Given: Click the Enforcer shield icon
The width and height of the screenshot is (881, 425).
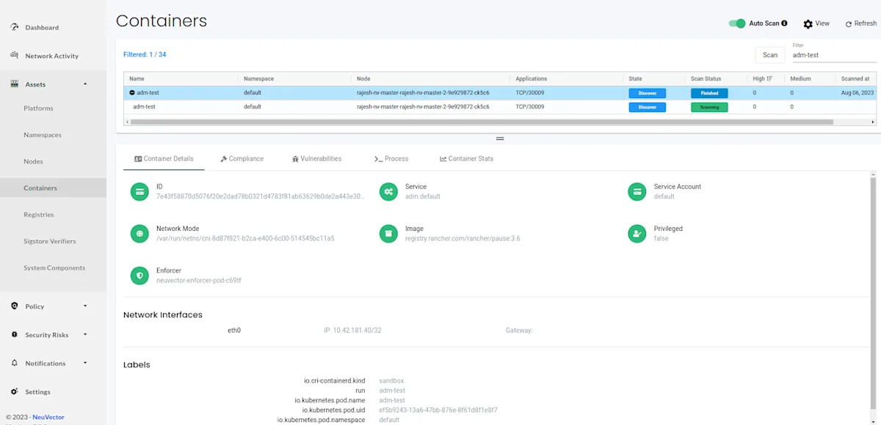Looking at the screenshot, I should pyautogui.click(x=139, y=276).
